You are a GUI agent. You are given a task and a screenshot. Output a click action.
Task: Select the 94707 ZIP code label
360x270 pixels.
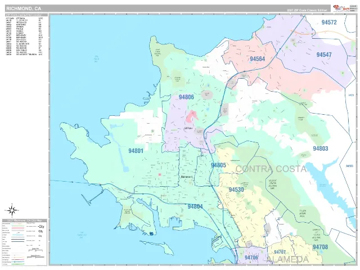coord(280,252)
